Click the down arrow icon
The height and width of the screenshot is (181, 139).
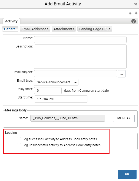136,13
